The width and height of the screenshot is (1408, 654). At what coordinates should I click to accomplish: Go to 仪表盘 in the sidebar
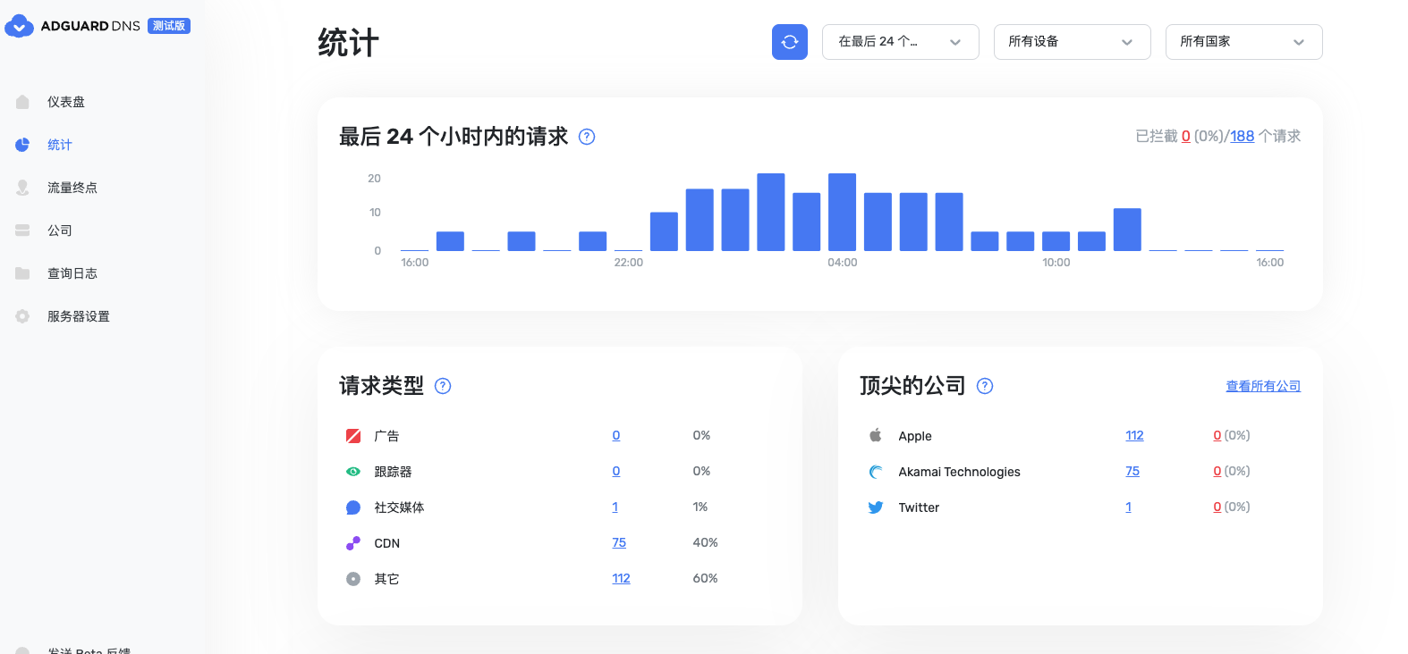(66, 102)
